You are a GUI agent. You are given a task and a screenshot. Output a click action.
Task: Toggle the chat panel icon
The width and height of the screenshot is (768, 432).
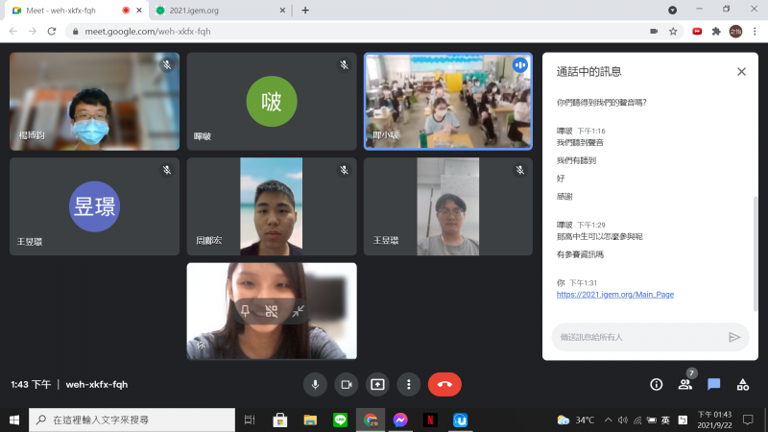714,384
